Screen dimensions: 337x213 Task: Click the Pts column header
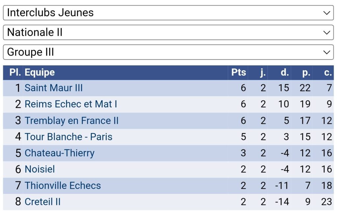tap(239, 72)
